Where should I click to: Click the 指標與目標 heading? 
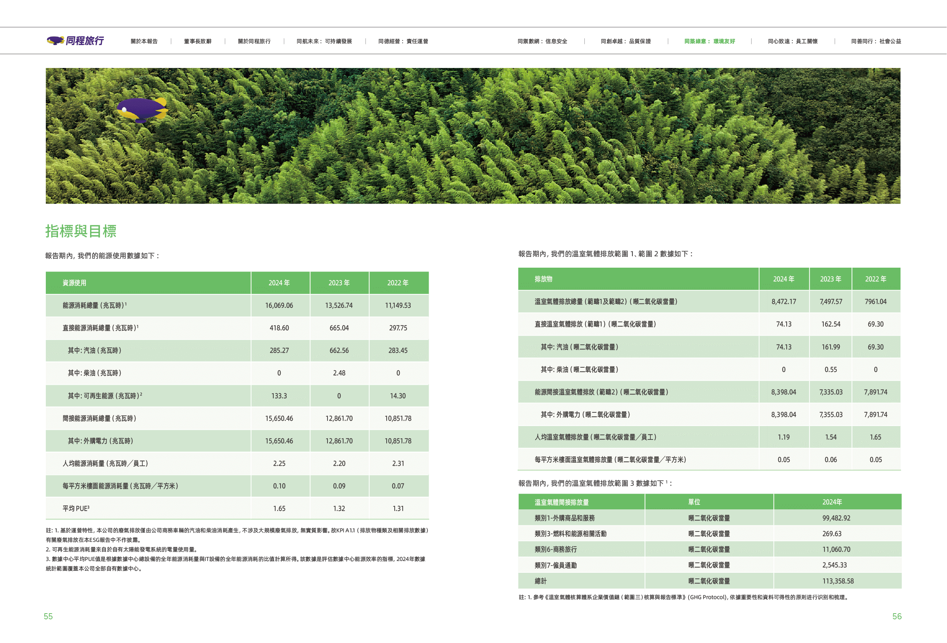(x=81, y=231)
